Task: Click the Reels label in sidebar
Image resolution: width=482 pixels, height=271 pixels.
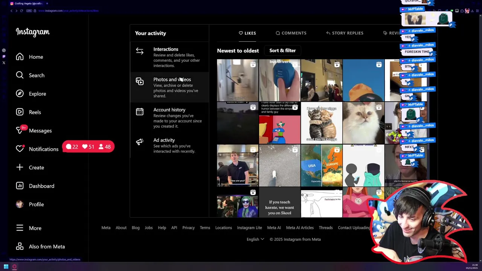Action: (x=35, y=112)
